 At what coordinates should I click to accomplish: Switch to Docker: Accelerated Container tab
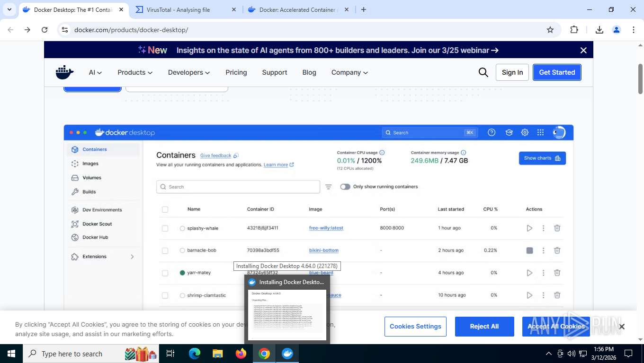pyautogui.click(x=298, y=9)
